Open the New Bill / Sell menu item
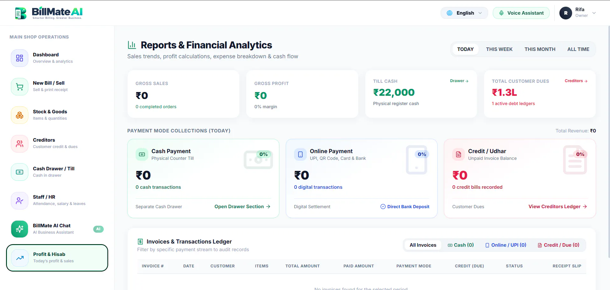Image resolution: width=610 pixels, height=290 pixels. [57, 87]
